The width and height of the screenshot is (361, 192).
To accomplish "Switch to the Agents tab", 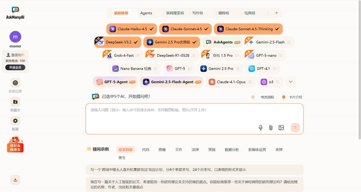I will [146, 13].
